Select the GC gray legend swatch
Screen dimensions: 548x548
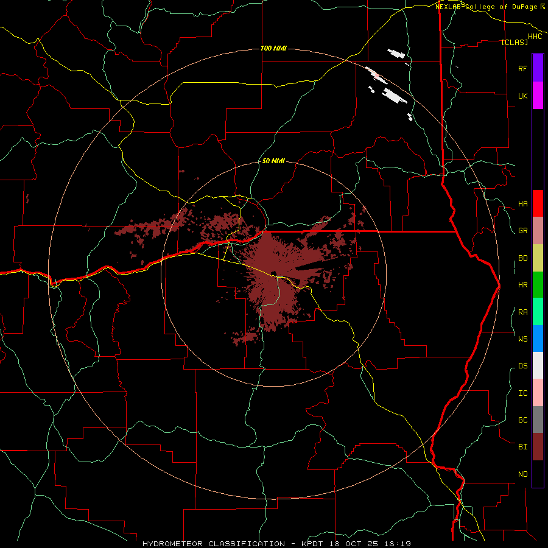click(538, 420)
